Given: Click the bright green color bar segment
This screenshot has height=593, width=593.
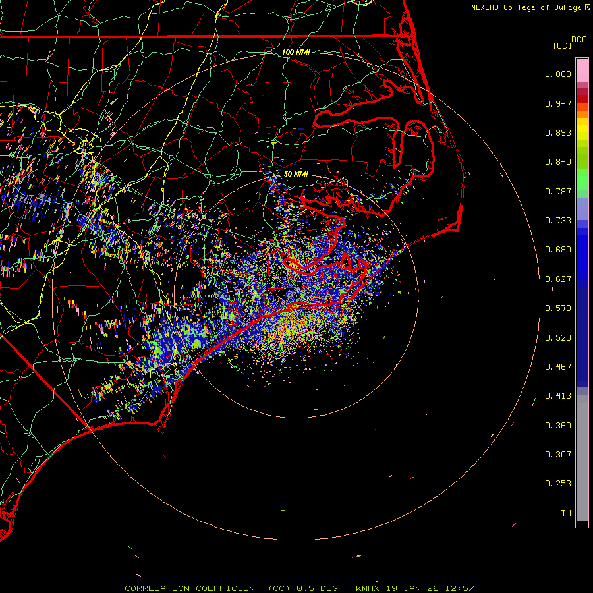Looking at the screenshot, I should point(582,180).
